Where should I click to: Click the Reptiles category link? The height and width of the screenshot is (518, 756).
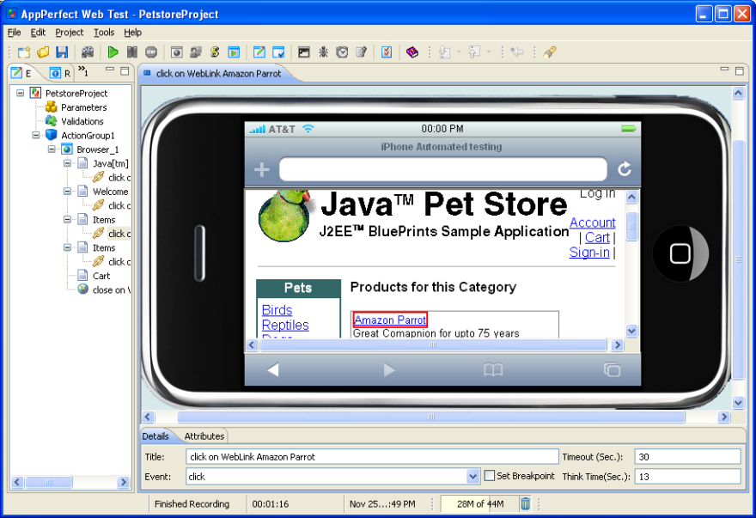click(285, 325)
